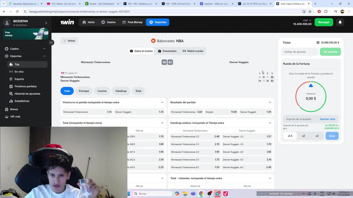Image resolution: width=353 pixels, height=198 pixels.
Task: Open Free Money in the top navigation
Action: coord(132,22)
